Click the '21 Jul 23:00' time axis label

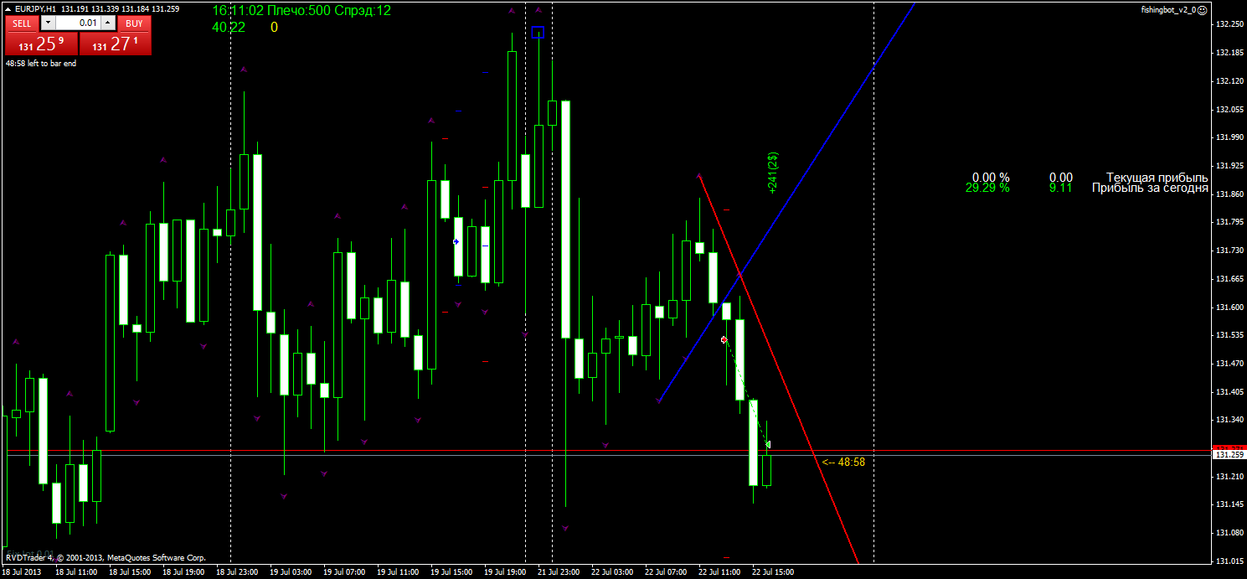(557, 572)
